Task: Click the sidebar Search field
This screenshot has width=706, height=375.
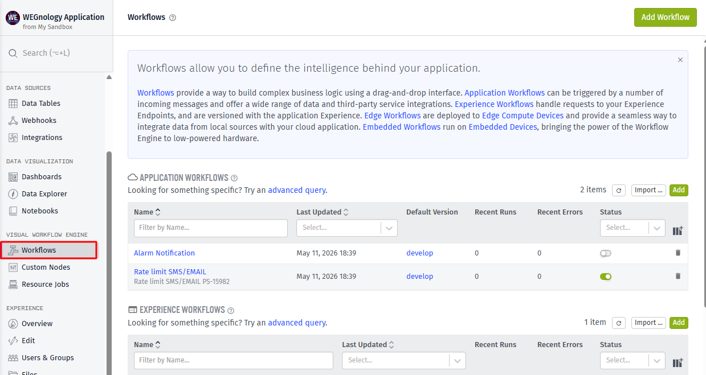Action: [x=56, y=53]
